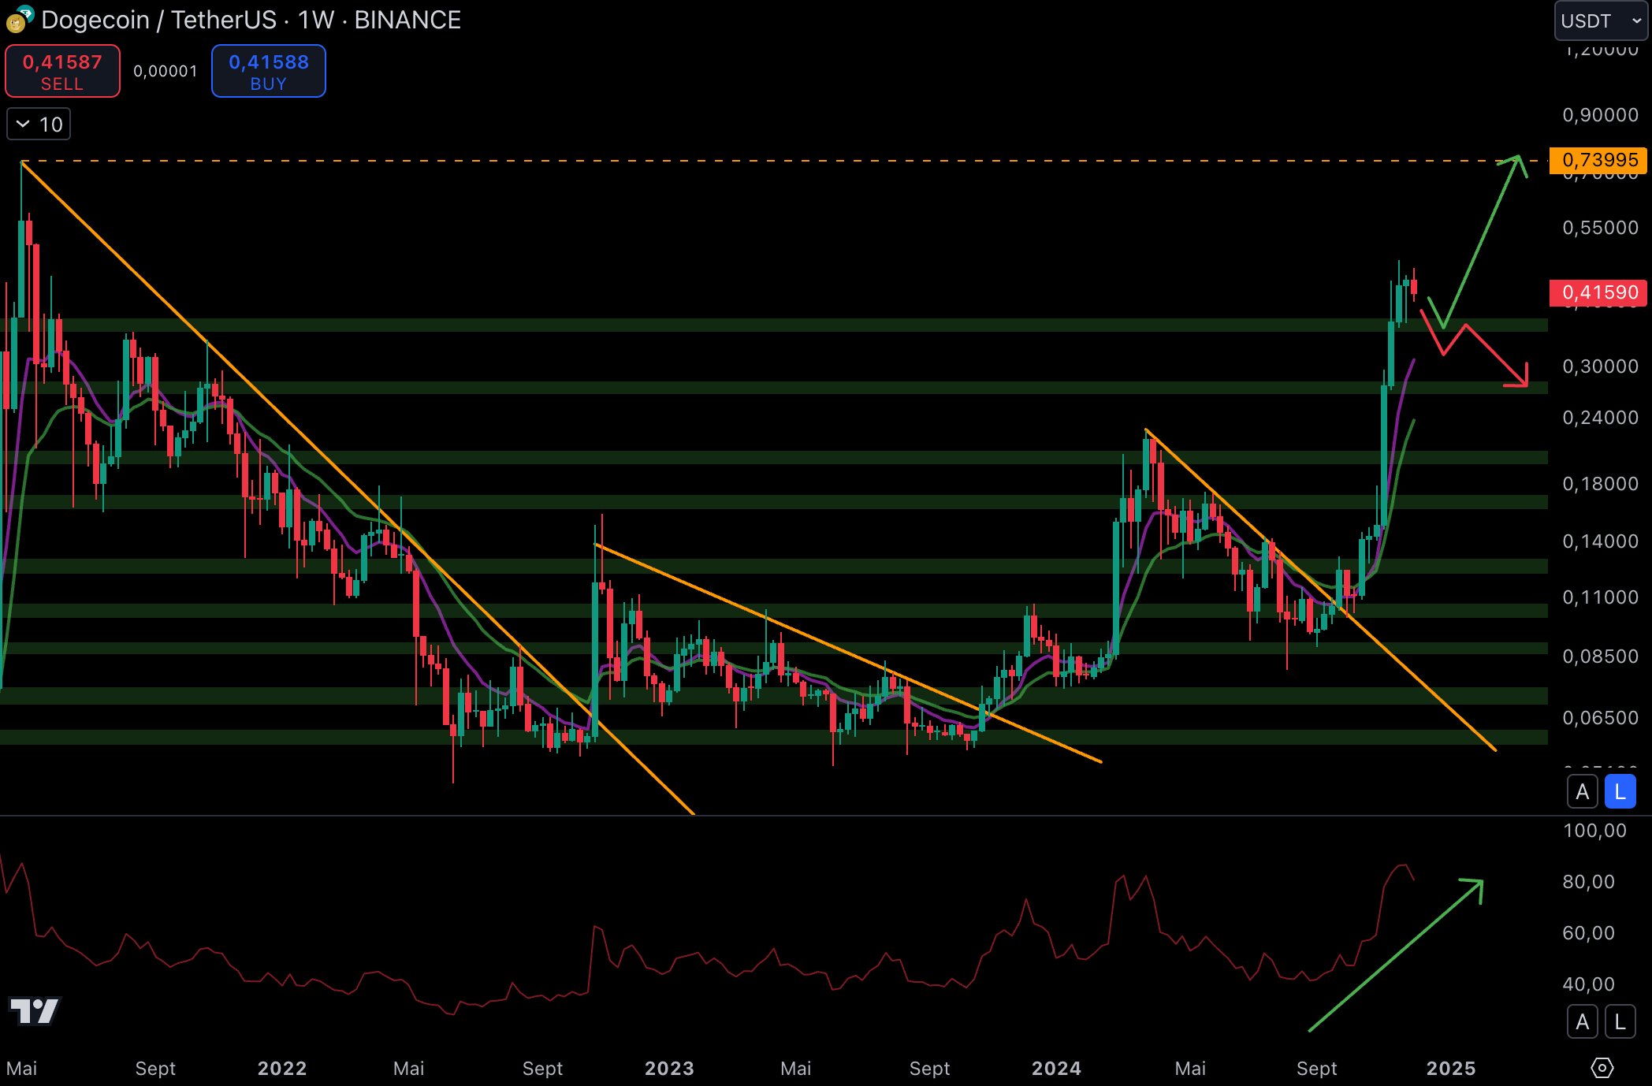1652x1086 pixels.
Task: Toggle auto scale A on price chart
Action: [1582, 791]
